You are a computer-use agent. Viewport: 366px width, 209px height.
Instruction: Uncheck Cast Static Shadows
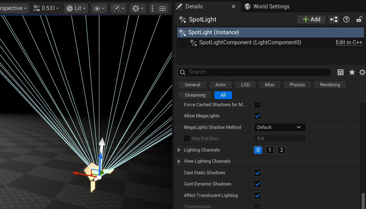tap(257, 173)
